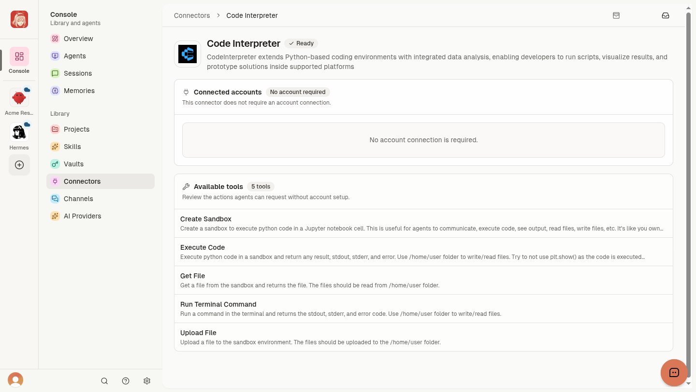Viewport: 696px width, 392px height.
Task: Click the Sessions sidebar icon
Action: (x=55, y=73)
